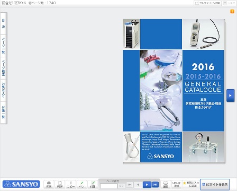Image resolution: width=237 pixels, height=191 pixels.
Task: Click the orange alert icon
Action: click(232, 11)
